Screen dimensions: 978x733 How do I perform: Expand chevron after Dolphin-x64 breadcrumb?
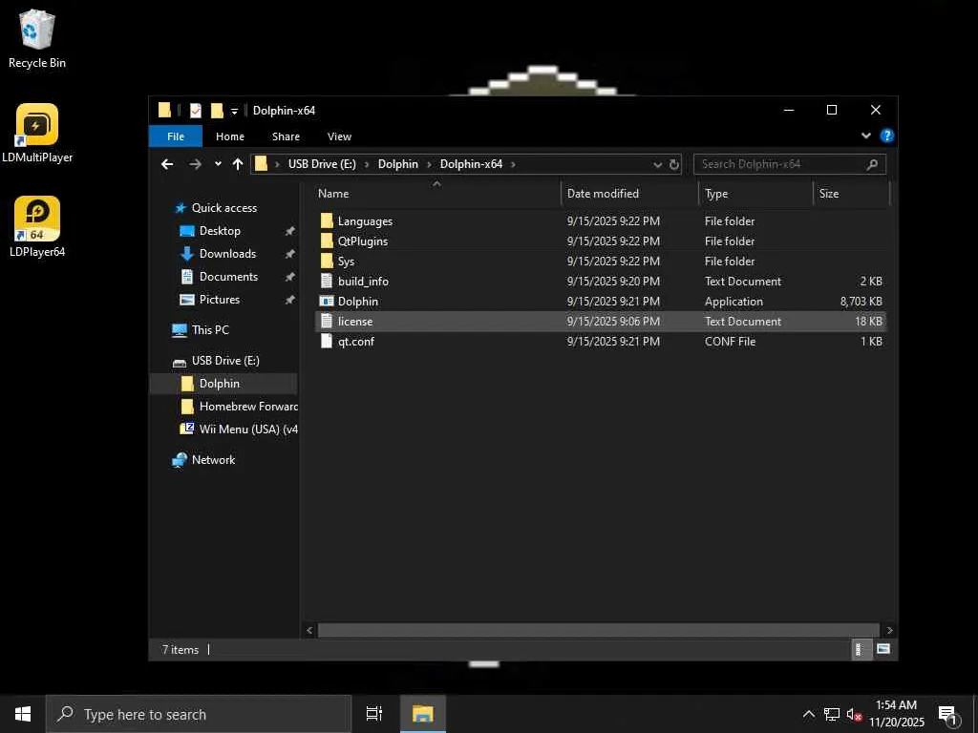(513, 164)
